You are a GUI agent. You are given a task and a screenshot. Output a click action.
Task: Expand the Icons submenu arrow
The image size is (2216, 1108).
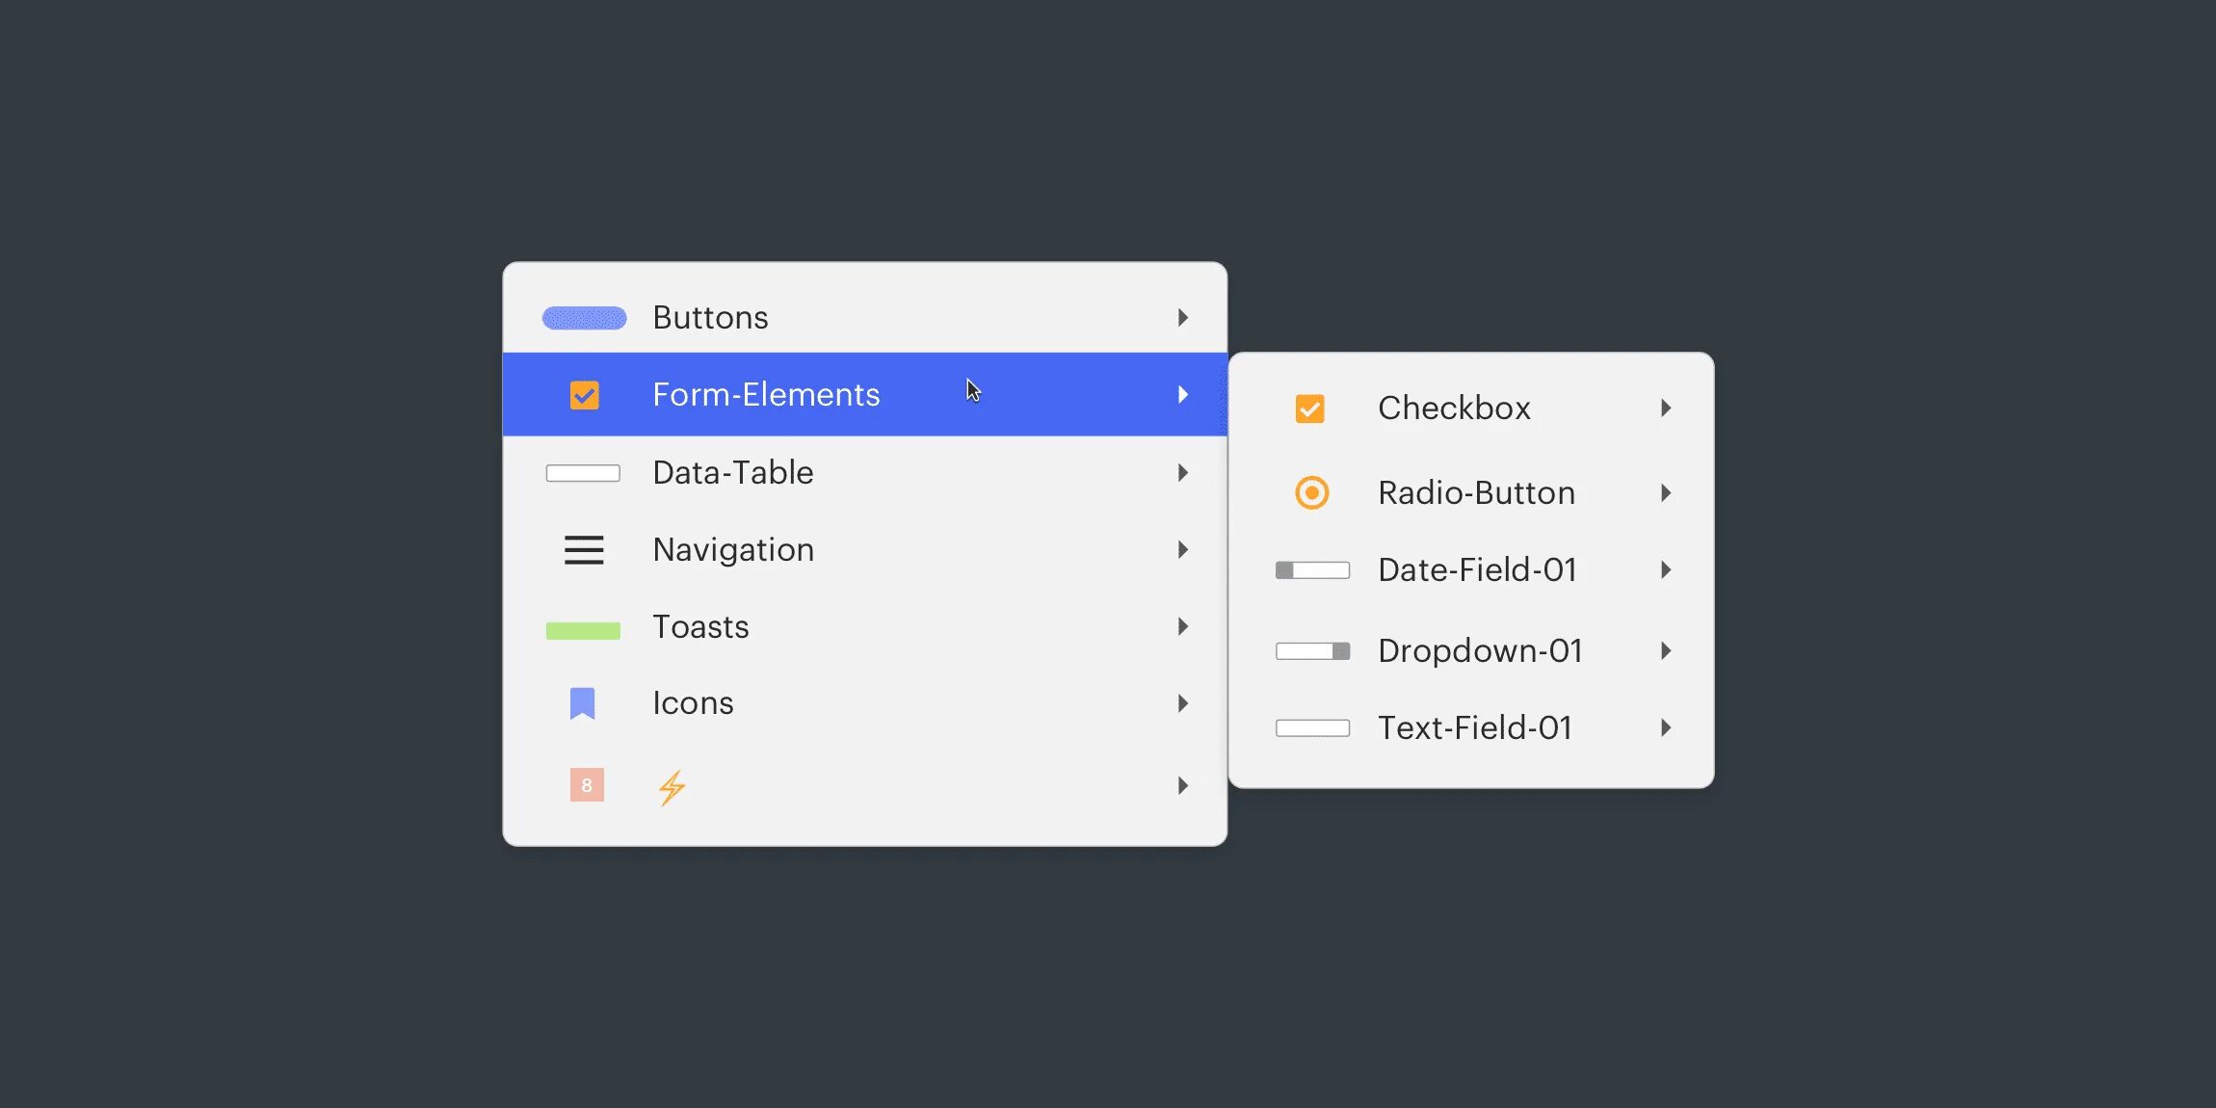(x=1182, y=704)
